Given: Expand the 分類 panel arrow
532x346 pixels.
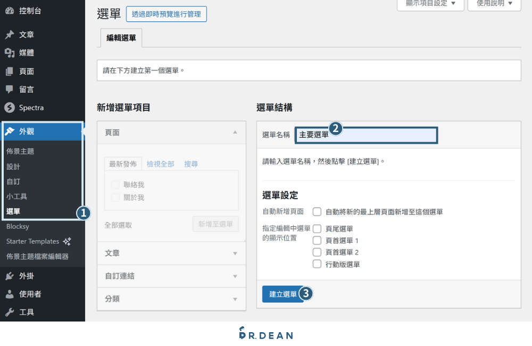Looking at the screenshot, I should click(235, 299).
